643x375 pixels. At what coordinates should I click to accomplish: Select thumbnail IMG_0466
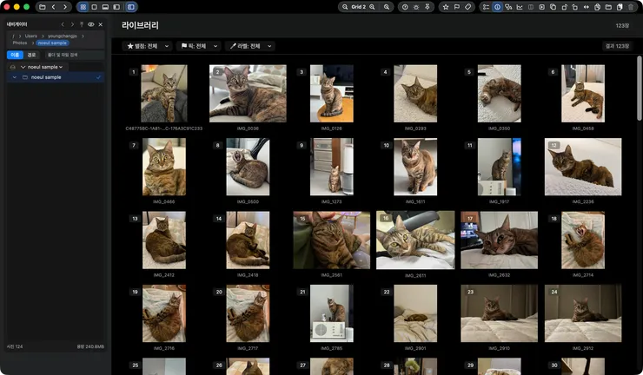164,167
